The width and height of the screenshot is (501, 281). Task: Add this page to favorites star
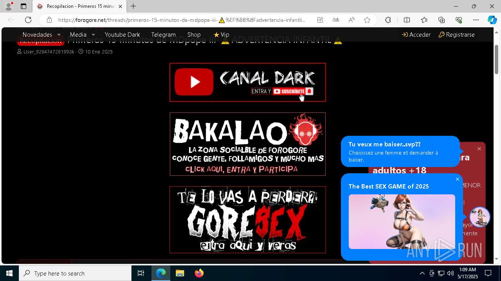[367, 20]
